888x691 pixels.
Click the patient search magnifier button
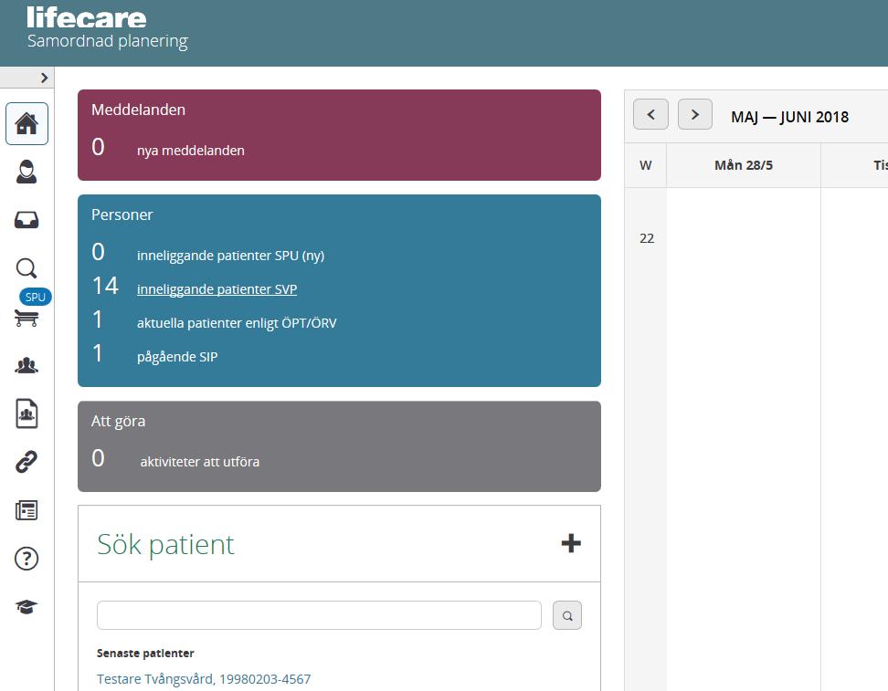pyautogui.click(x=567, y=615)
